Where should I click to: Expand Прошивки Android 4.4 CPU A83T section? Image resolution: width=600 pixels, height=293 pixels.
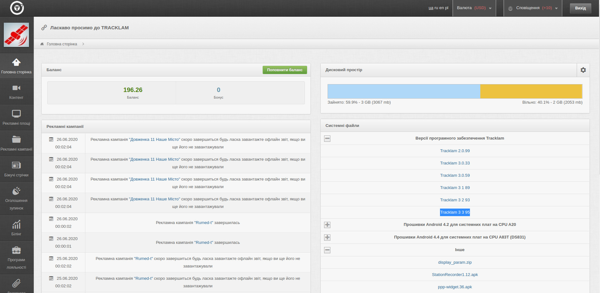(x=327, y=238)
